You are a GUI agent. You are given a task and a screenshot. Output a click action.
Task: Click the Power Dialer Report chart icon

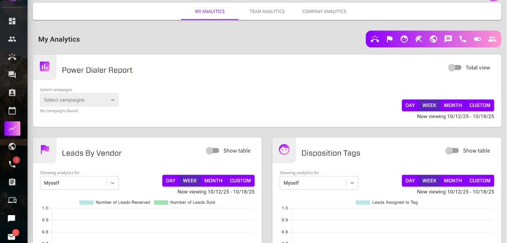pyautogui.click(x=45, y=66)
